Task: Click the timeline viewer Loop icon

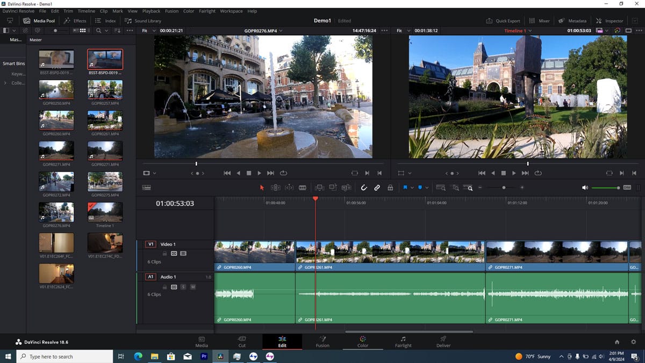Action: (538, 173)
